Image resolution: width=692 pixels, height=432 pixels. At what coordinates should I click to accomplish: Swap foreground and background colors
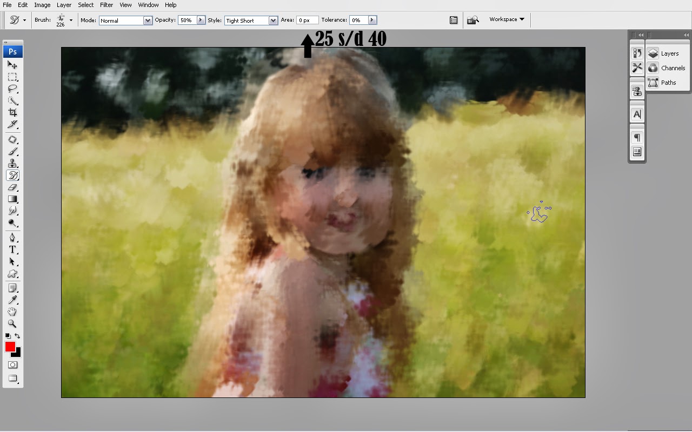click(x=18, y=336)
